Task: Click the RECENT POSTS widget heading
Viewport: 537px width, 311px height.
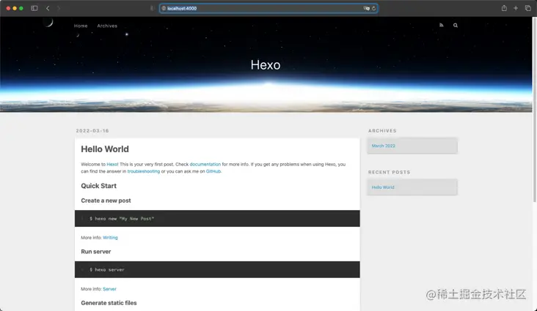Action: [389, 172]
